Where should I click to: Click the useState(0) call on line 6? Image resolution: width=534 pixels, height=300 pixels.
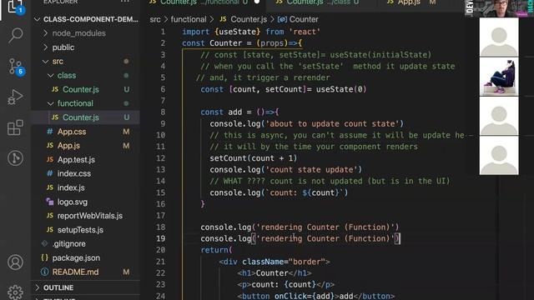click(x=341, y=89)
